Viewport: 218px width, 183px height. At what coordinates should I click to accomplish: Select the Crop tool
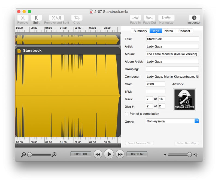77,18
